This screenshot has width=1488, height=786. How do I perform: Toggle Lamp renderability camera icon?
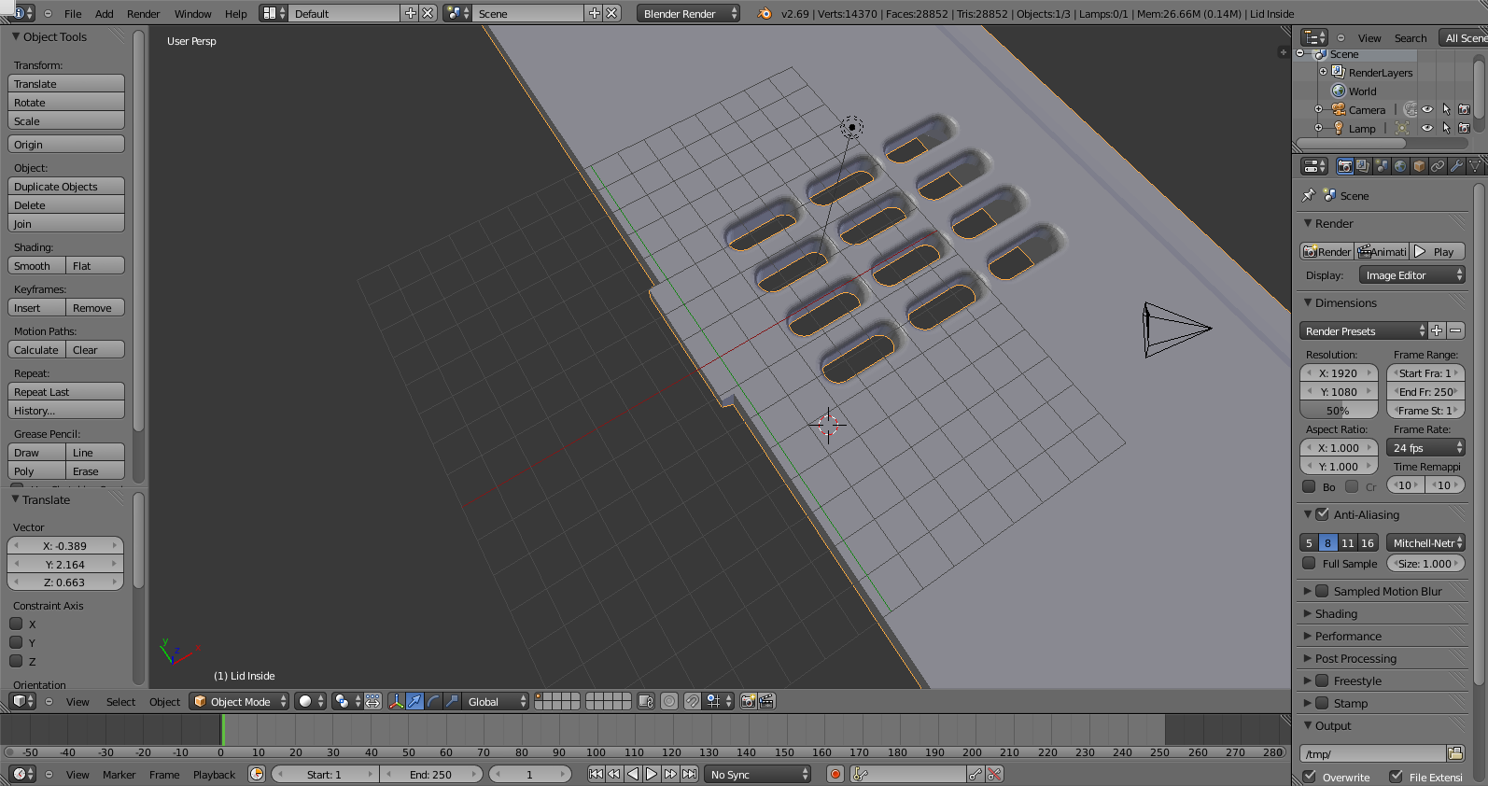pos(1464,128)
